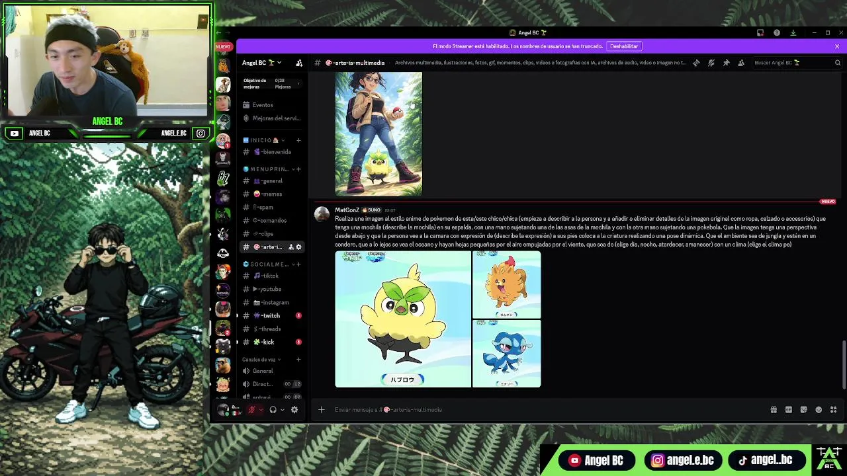Click Deshabilitar in streamer mode banner
This screenshot has height=476, width=847.
(x=624, y=46)
